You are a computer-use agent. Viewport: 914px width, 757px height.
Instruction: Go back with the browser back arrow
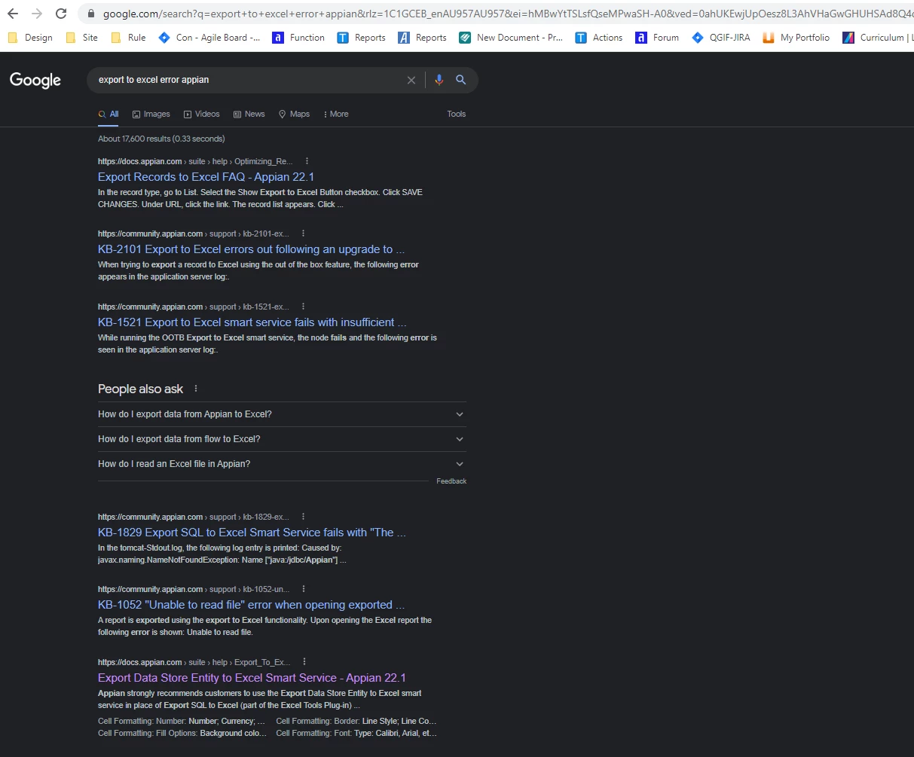point(13,14)
